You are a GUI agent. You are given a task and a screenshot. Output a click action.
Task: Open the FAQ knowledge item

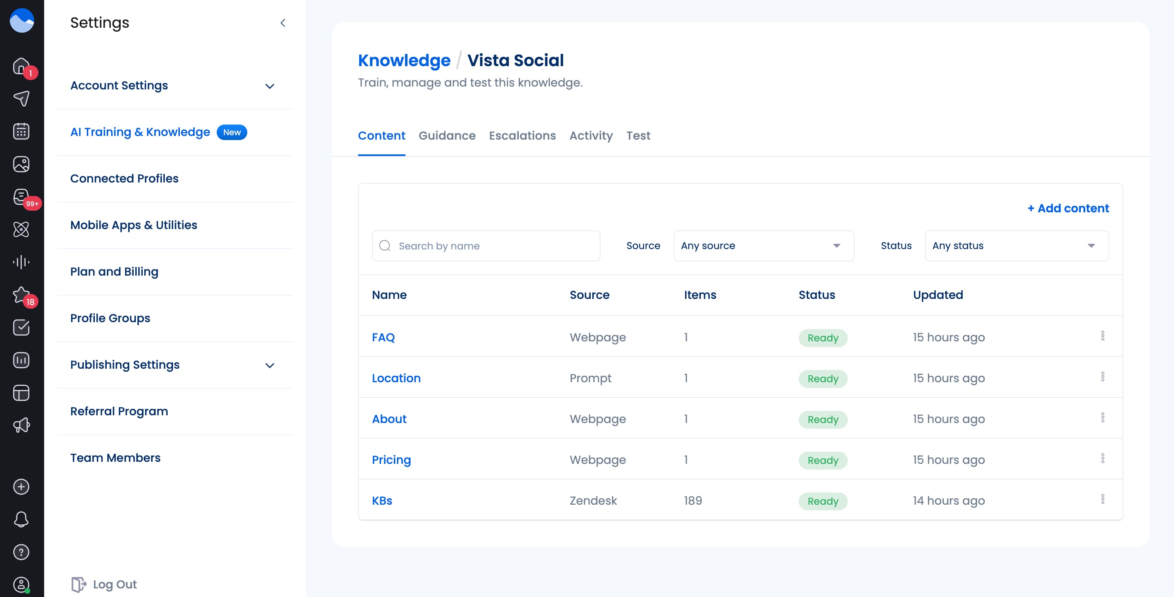383,337
